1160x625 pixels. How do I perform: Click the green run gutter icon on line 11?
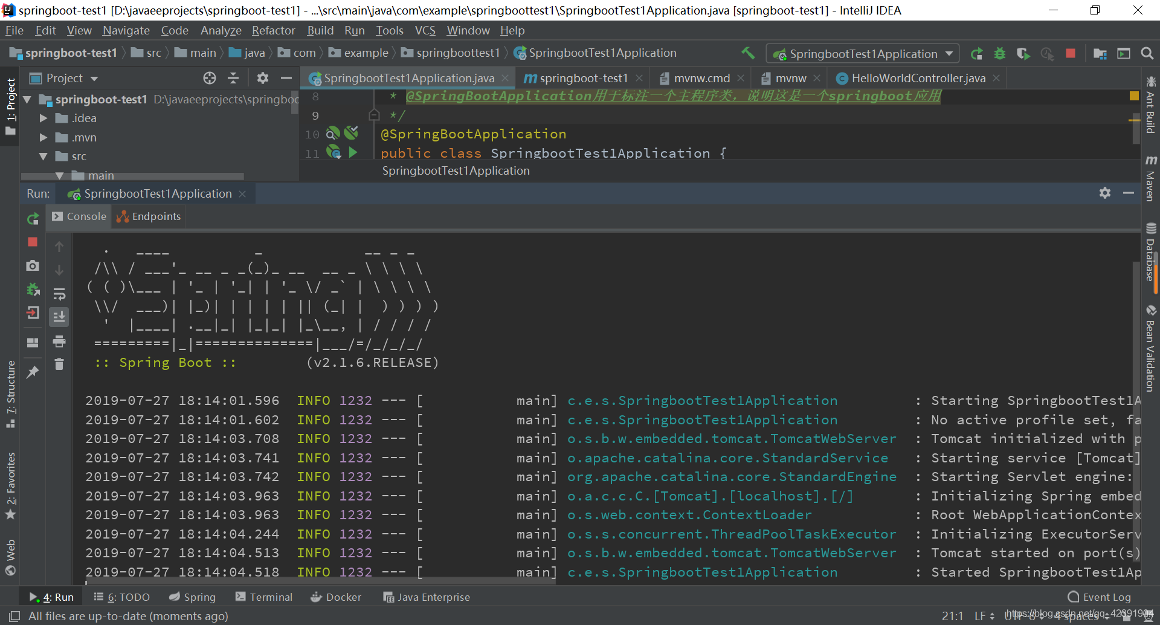point(353,152)
